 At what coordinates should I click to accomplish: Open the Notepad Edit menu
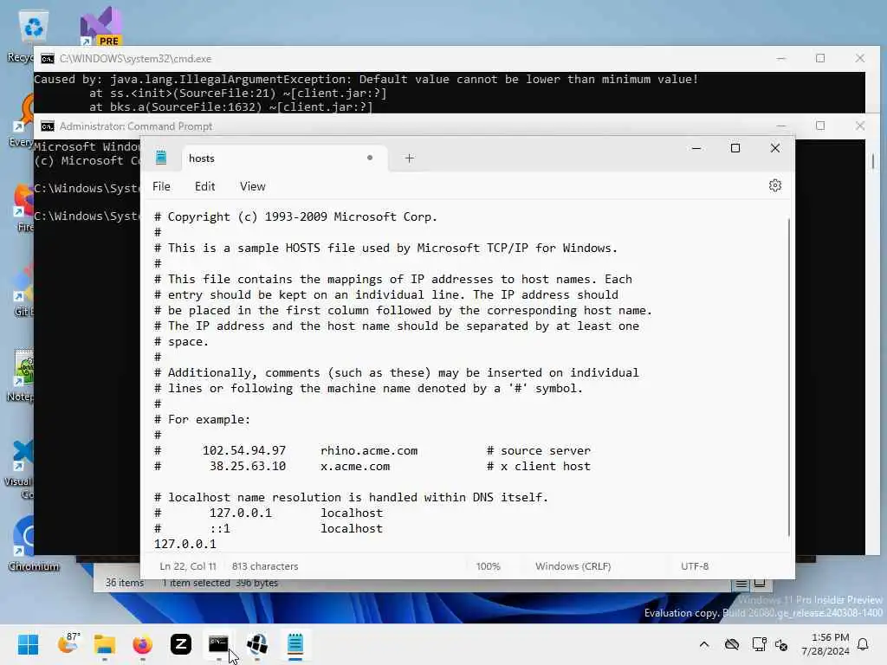(x=204, y=187)
